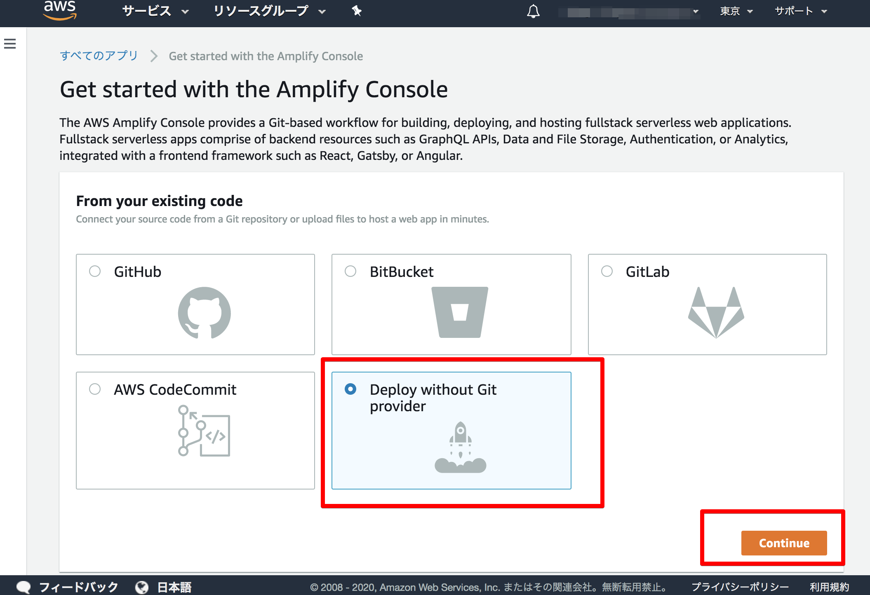Click the pin shortcut icon
The height and width of the screenshot is (595, 870).
357,11
